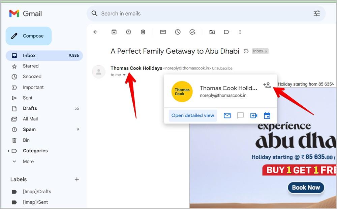Open the Labels tag icon in toolbar
Viewport: 337px width, 209px height.
226,32
